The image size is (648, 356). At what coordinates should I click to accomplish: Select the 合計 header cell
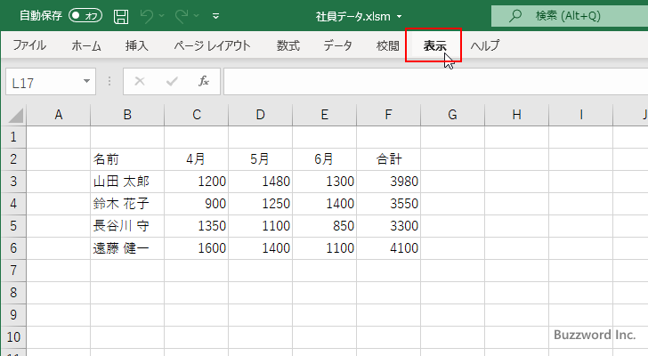click(388, 159)
